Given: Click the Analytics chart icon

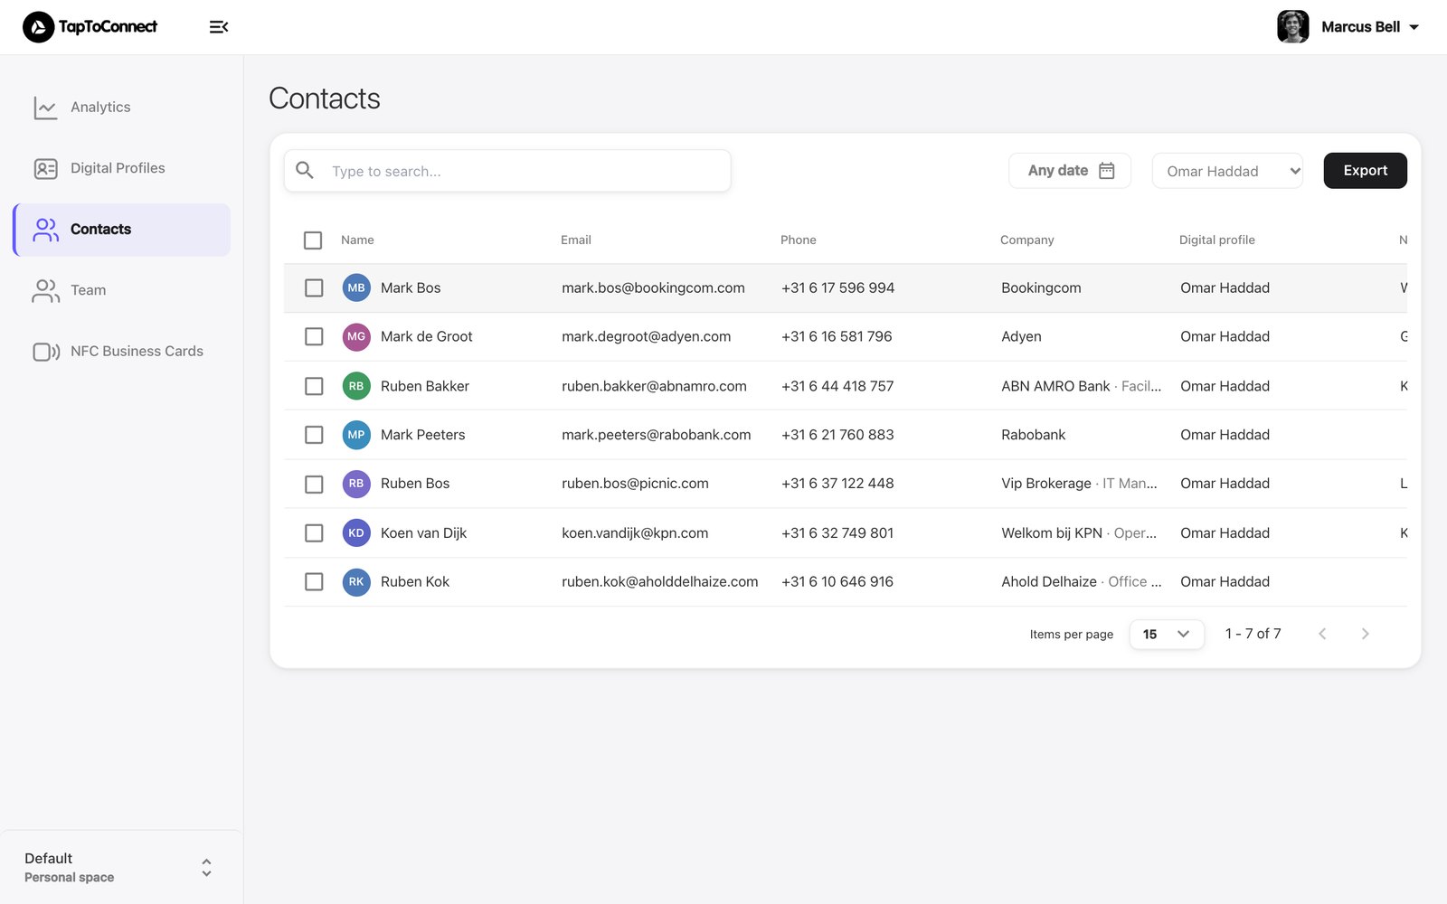Looking at the screenshot, I should [45, 108].
